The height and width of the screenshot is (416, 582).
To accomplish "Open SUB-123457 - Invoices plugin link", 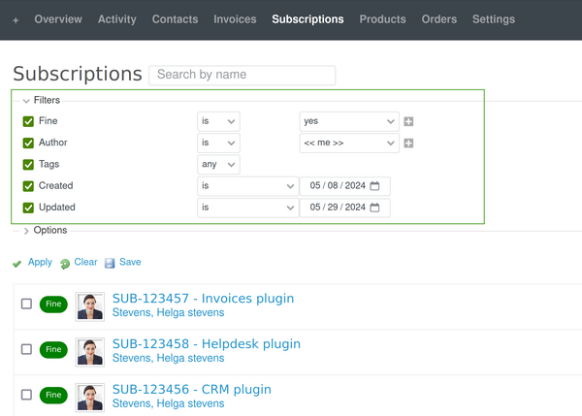I will click(x=203, y=299).
